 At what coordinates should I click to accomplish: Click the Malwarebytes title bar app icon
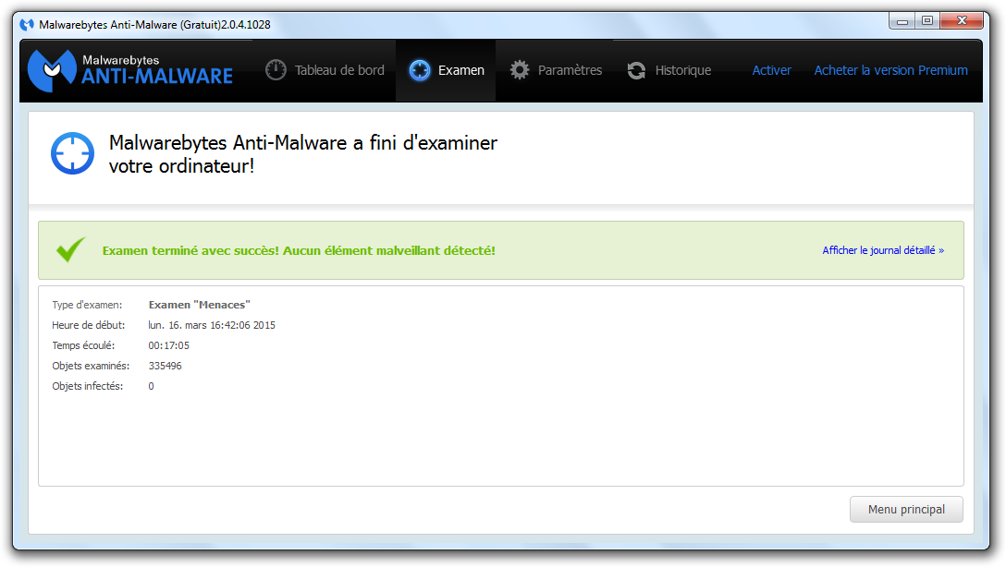26,25
